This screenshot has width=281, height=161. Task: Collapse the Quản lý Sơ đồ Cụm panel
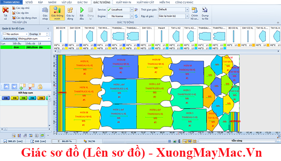coord(48,28)
